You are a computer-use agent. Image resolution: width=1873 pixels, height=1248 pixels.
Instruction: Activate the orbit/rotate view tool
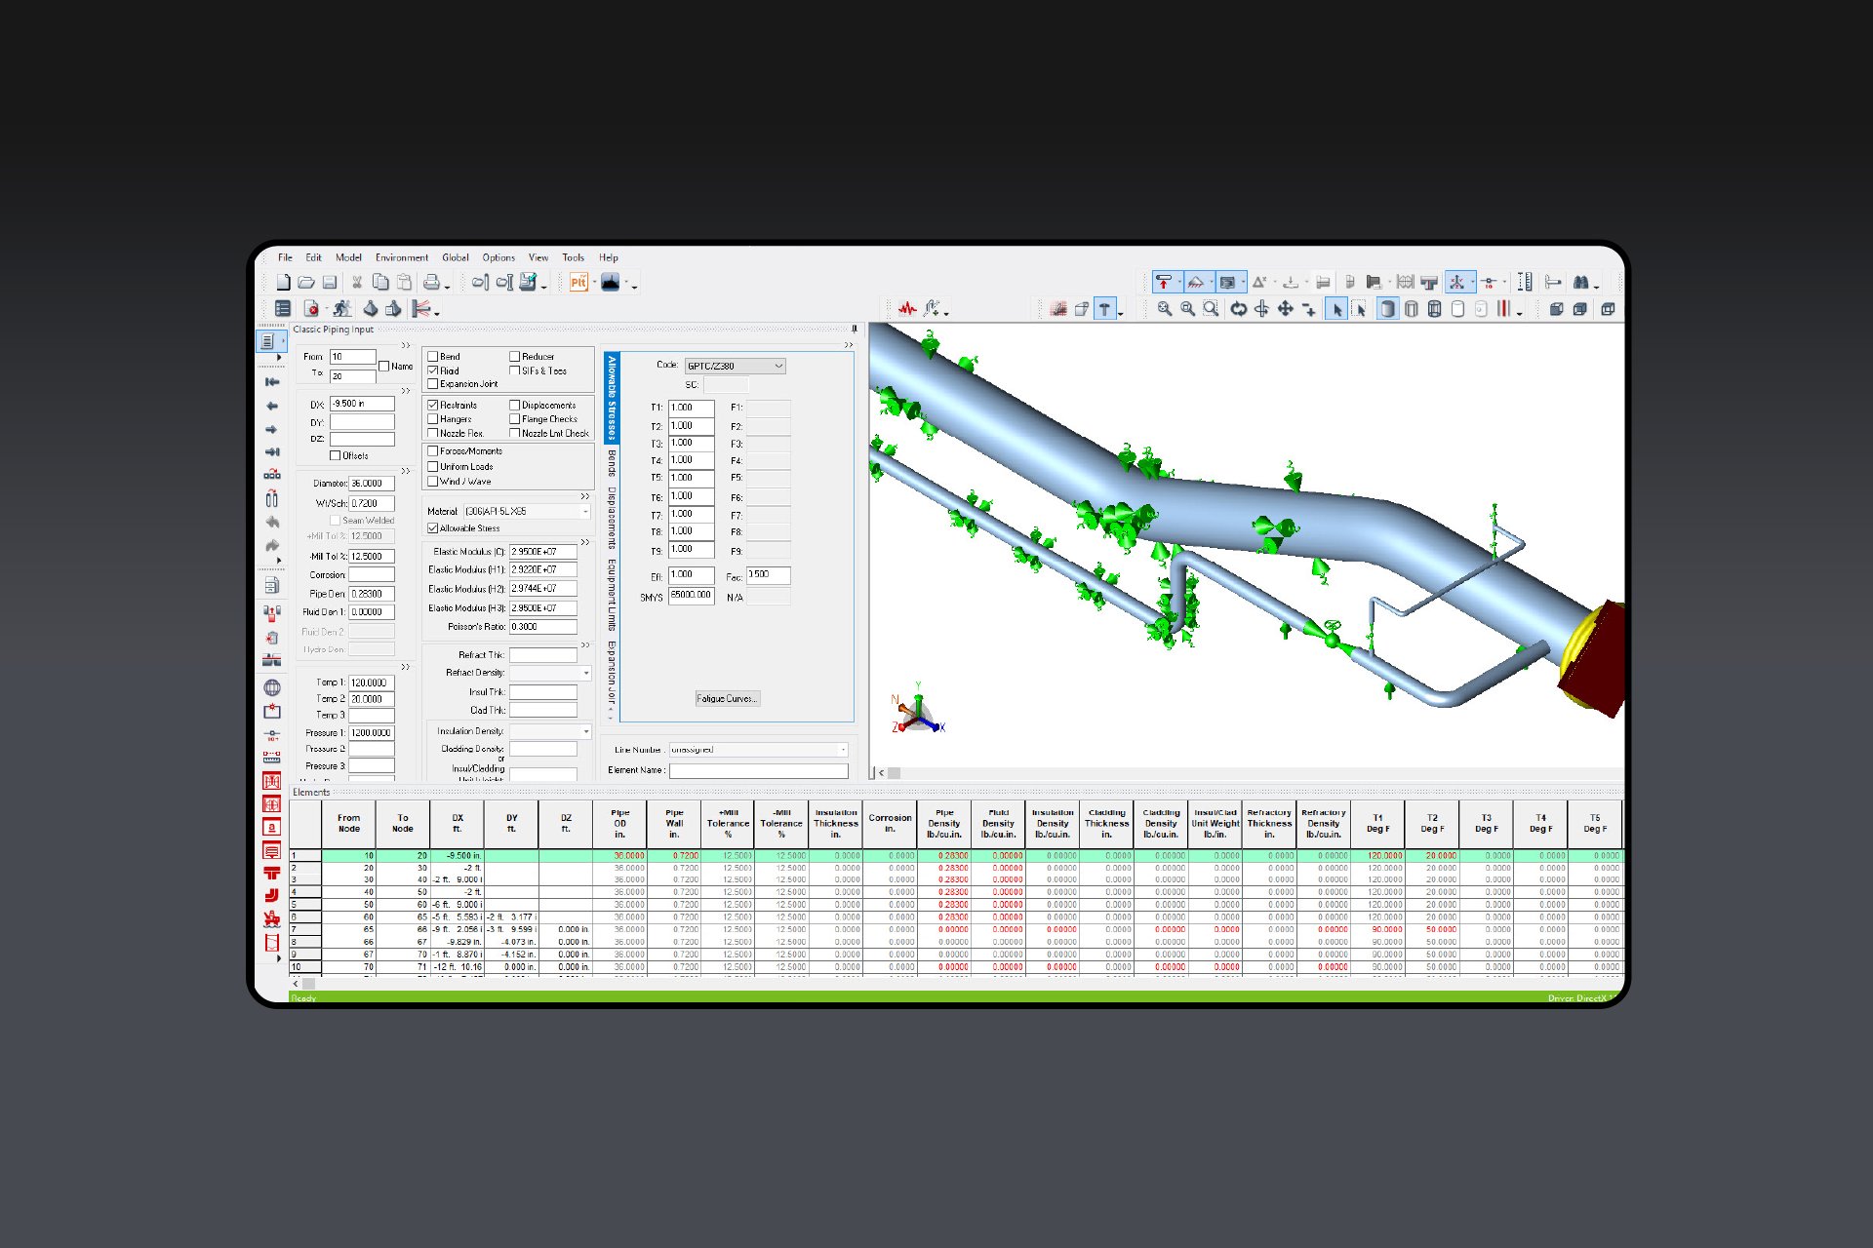pos(1239,309)
